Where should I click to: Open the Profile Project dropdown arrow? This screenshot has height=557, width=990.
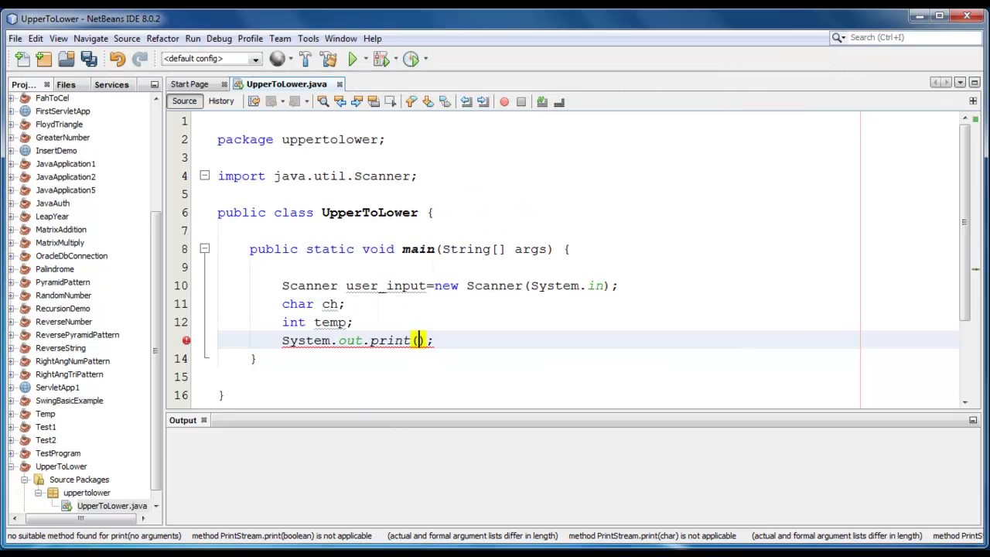(425, 59)
